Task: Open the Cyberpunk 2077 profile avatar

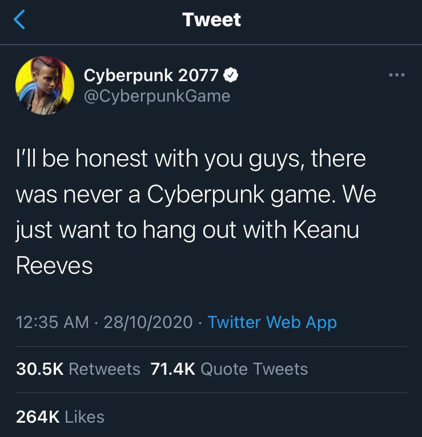Action: point(45,86)
